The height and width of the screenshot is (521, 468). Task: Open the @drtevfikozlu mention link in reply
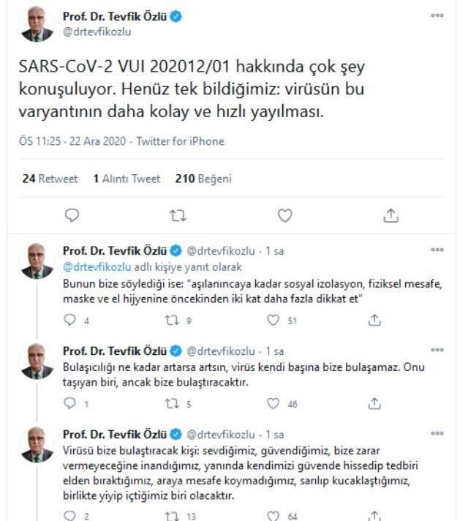click(x=97, y=267)
